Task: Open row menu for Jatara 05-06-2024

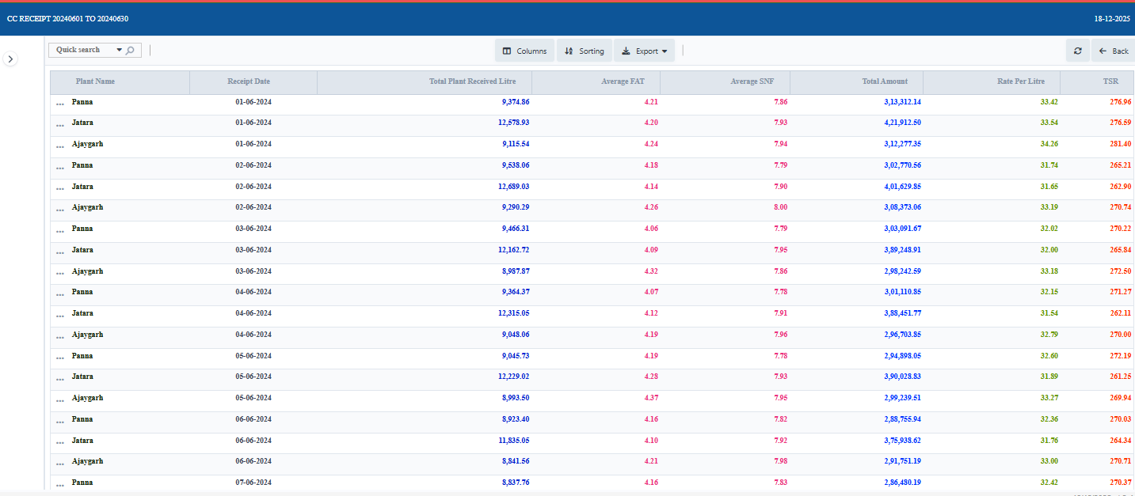Action: click(60, 379)
